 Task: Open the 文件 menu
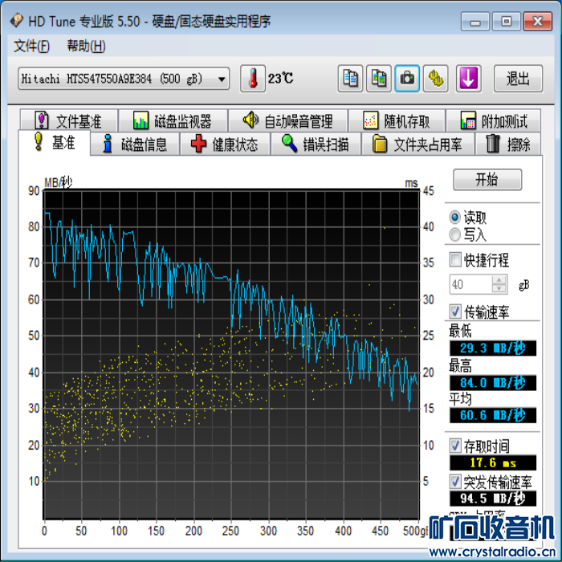(x=31, y=46)
